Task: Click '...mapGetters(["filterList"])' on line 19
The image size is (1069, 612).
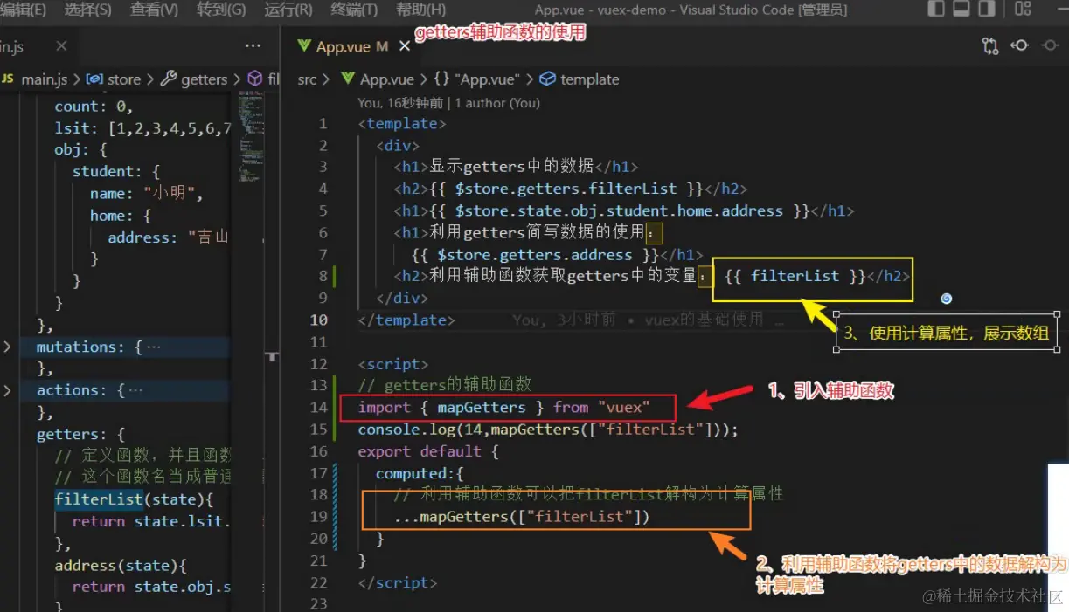Action: tap(522, 517)
